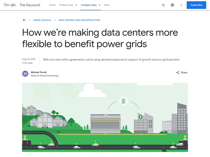
Task: Open Data Centers and Infrastructure breadcrumb
Action: pos(79,20)
